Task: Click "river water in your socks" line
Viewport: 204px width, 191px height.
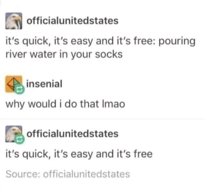Action: click(x=64, y=55)
